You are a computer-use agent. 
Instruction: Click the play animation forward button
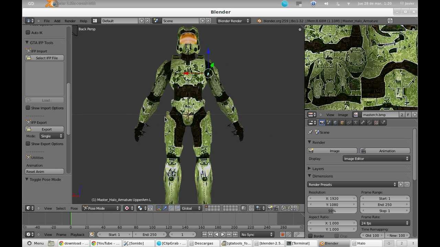[x=222, y=235]
